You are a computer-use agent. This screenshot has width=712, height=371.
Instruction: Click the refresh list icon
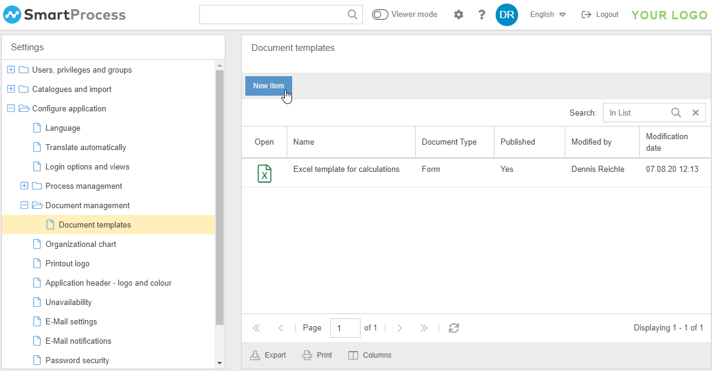click(x=454, y=328)
